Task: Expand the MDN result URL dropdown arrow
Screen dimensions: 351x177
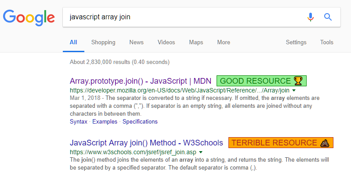Action: click(293, 91)
